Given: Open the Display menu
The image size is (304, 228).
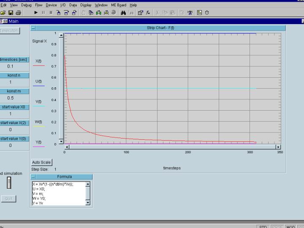Looking at the screenshot, I should [86, 5].
